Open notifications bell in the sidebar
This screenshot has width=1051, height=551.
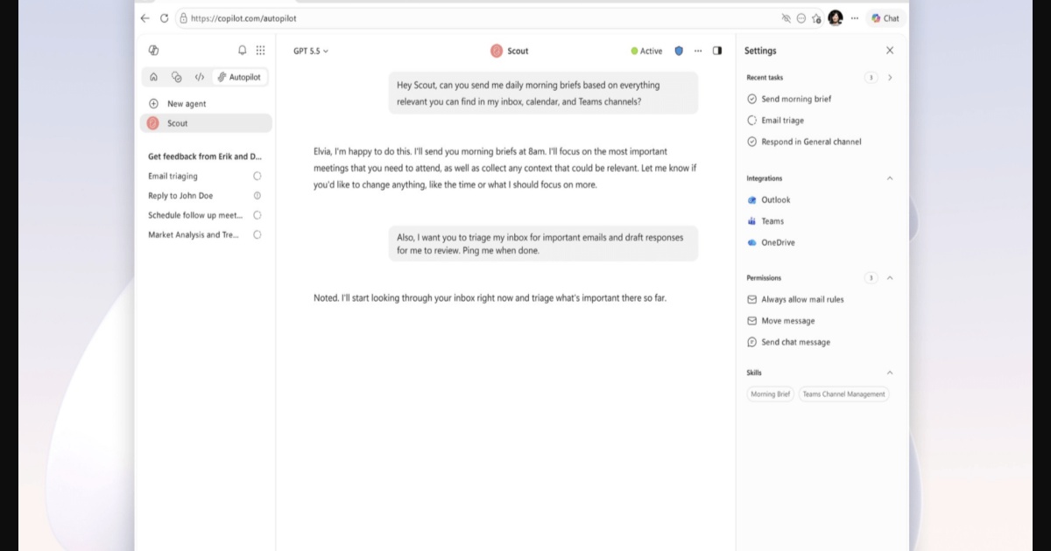[243, 51]
